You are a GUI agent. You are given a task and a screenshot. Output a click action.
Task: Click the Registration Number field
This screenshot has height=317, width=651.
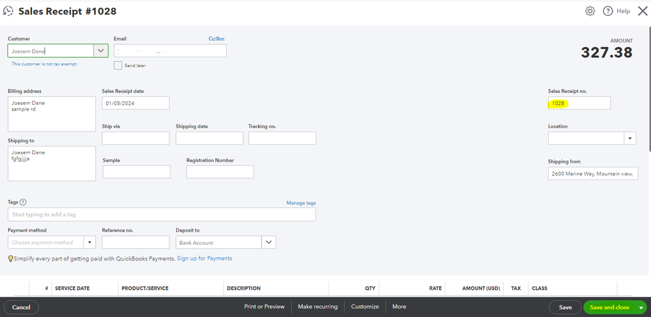[x=220, y=172]
